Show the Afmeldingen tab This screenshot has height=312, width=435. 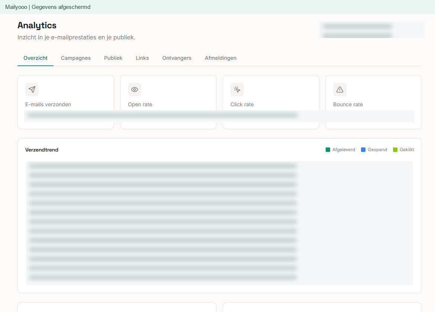[220, 58]
